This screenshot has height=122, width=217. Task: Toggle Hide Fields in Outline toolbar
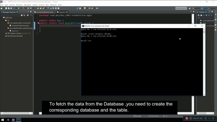pyautogui.click(x=206, y=15)
